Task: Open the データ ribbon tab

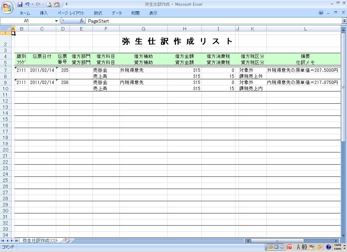Action: point(117,13)
